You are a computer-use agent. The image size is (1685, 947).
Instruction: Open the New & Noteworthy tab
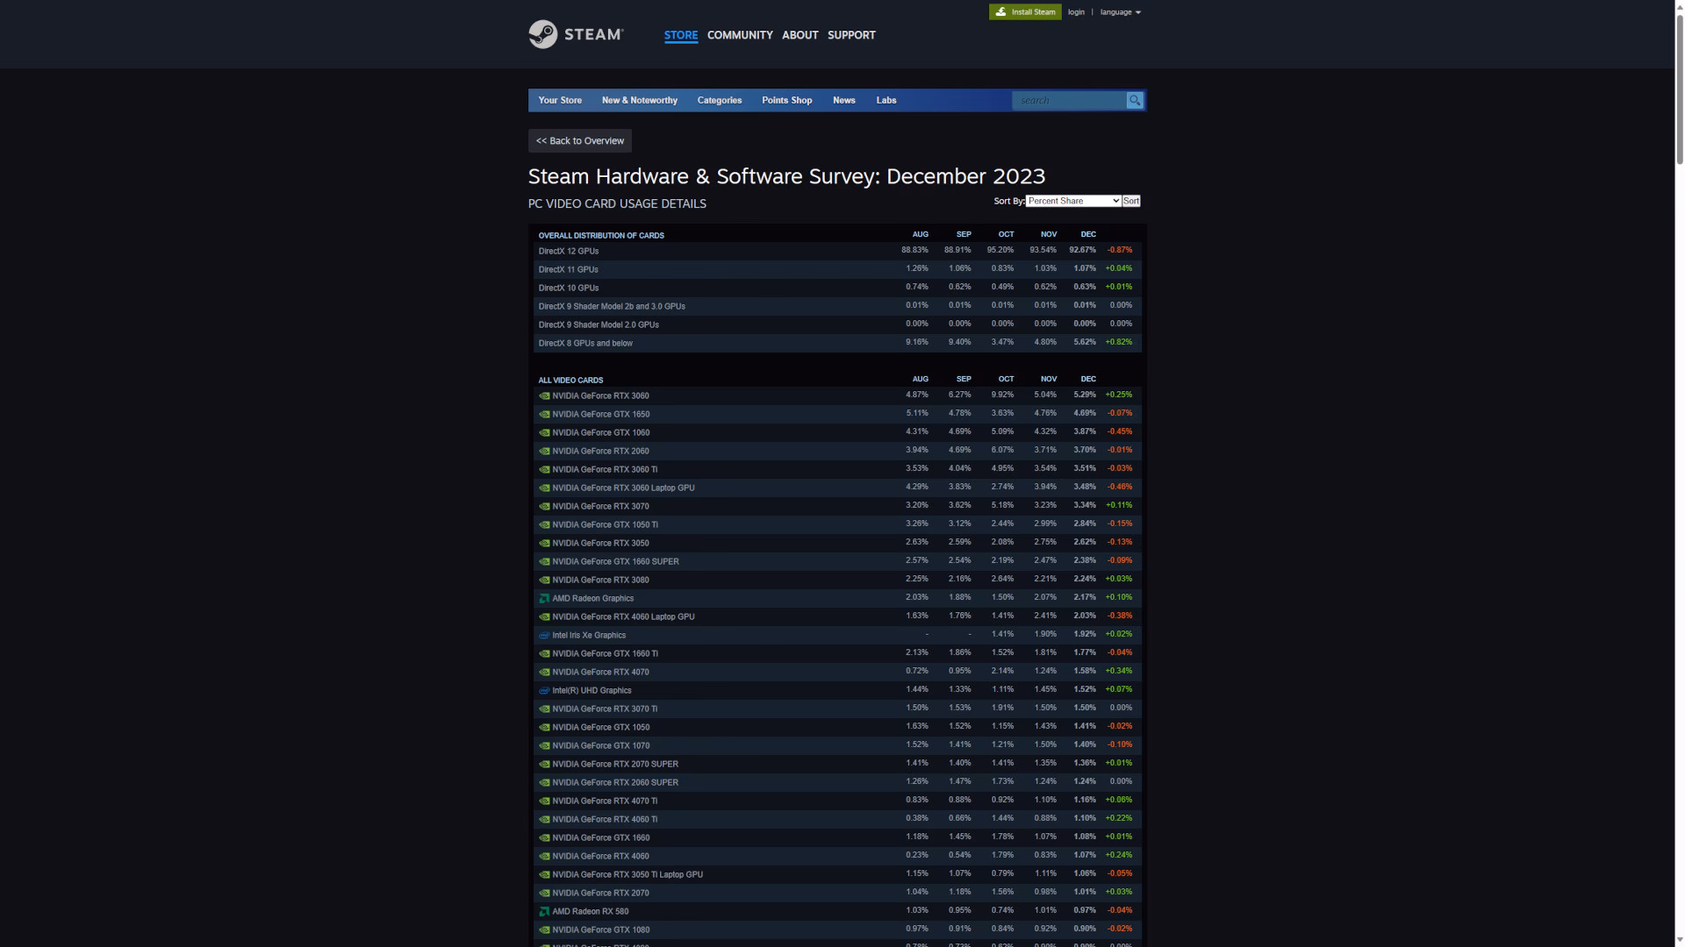[640, 100]
